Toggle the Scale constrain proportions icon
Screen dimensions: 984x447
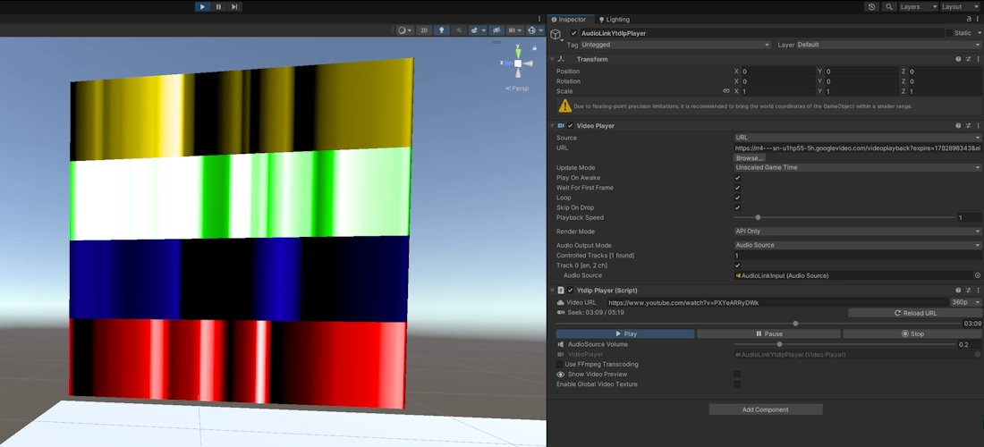(x=726, y=91)
